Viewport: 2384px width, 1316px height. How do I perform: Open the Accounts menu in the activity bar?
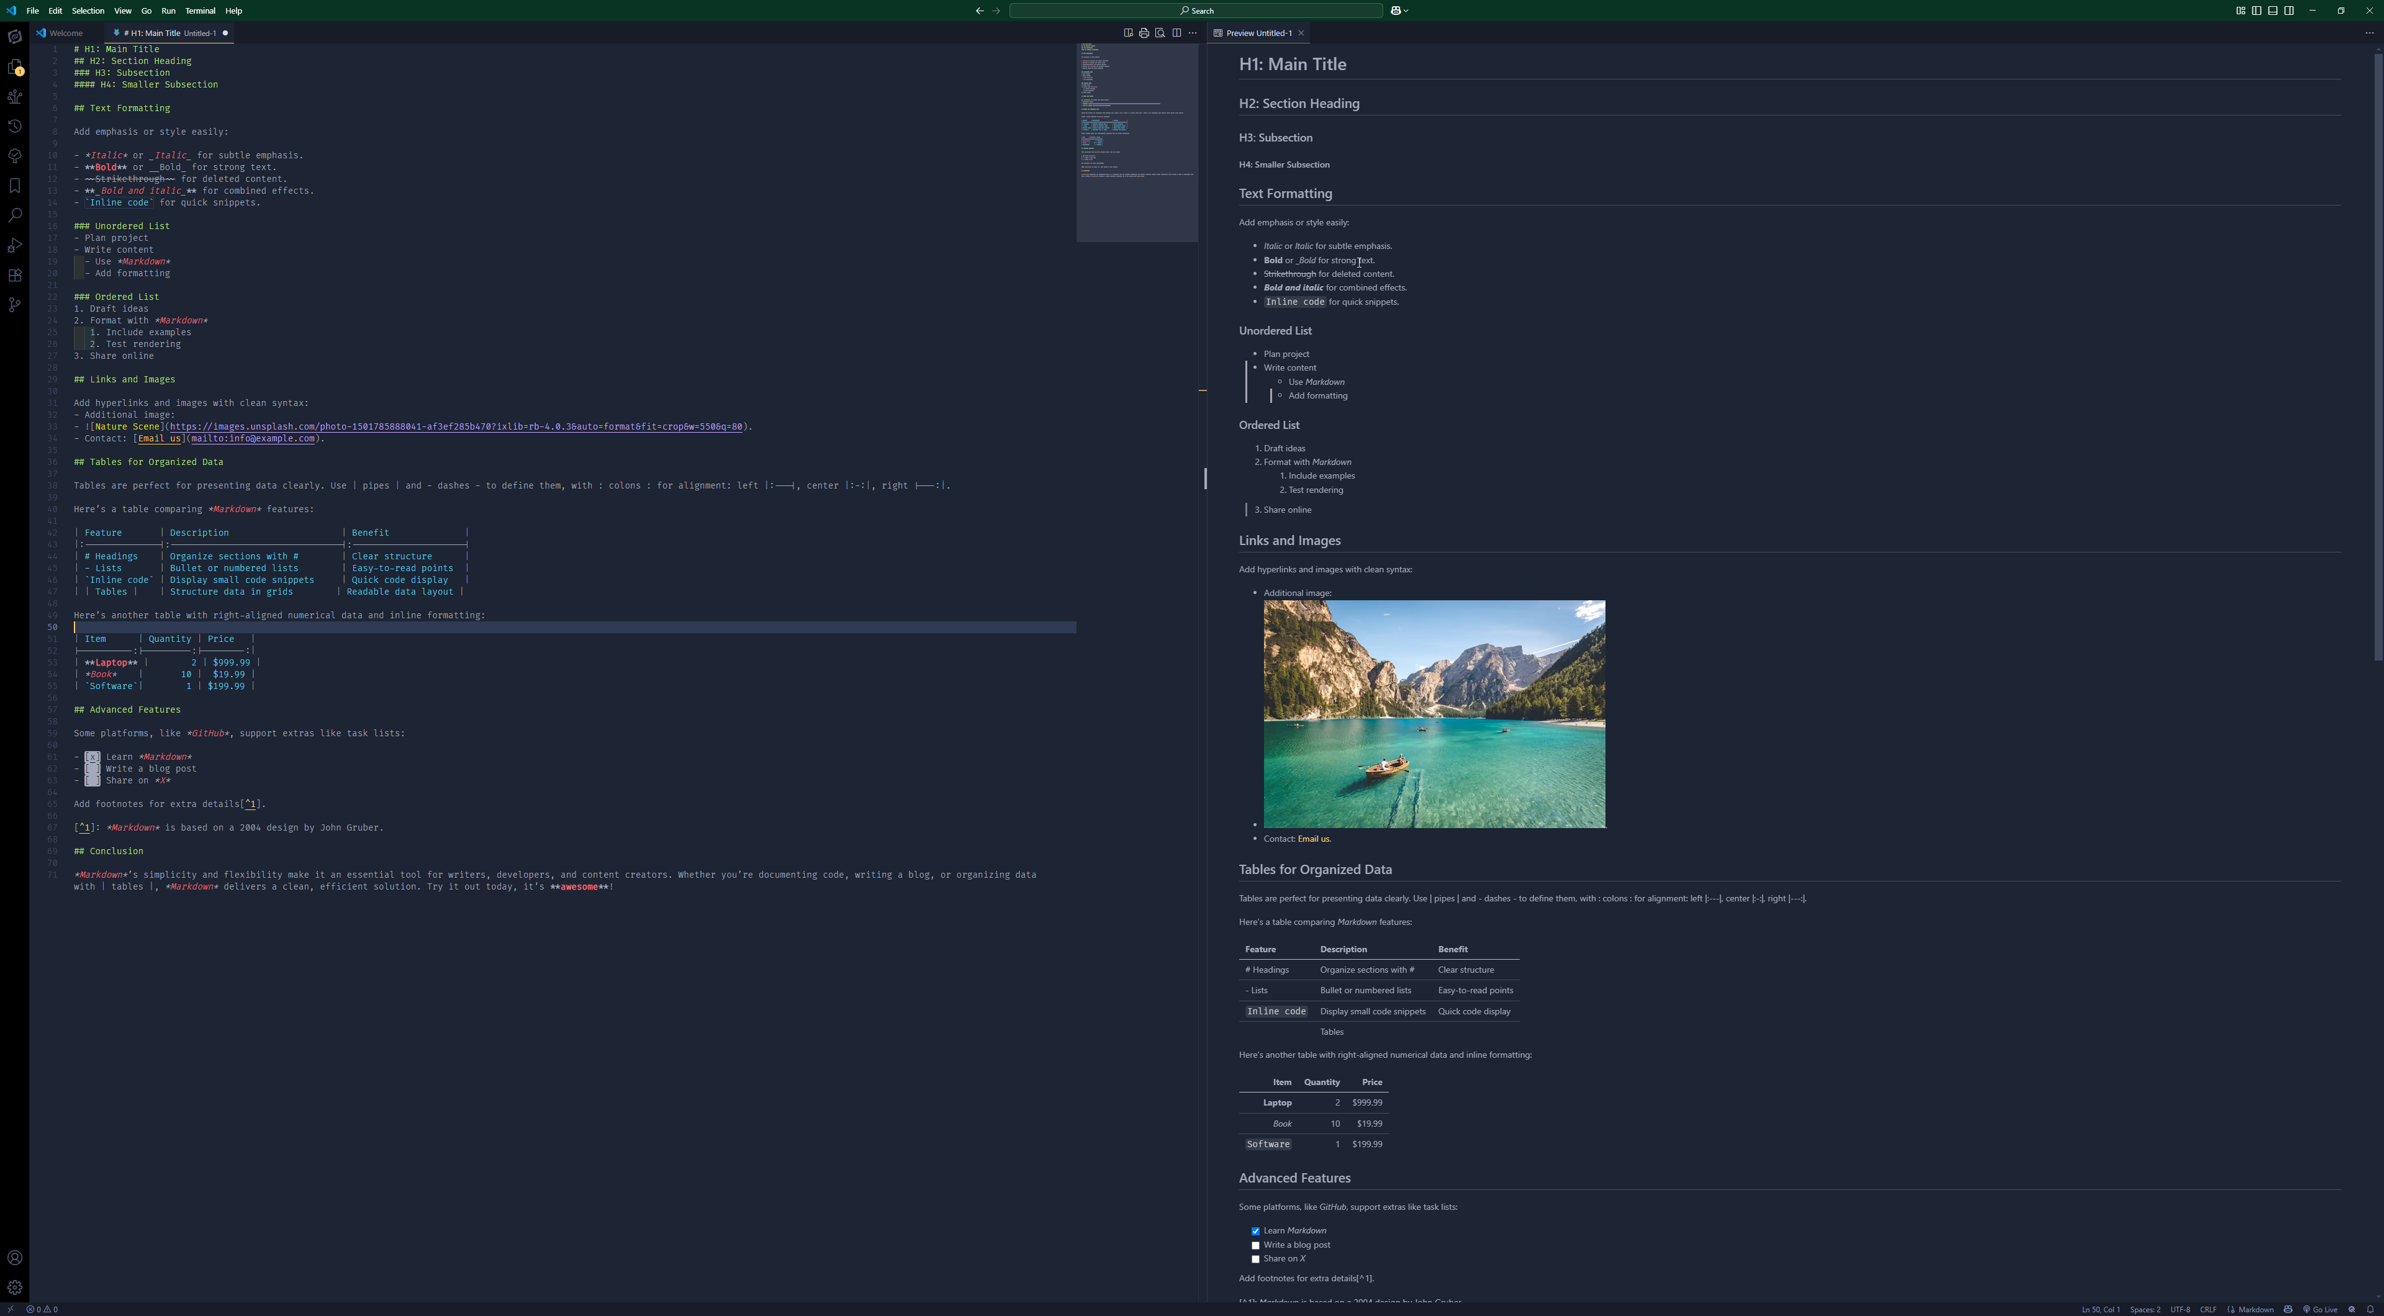pyautogui.click(x=15, y=1258)
